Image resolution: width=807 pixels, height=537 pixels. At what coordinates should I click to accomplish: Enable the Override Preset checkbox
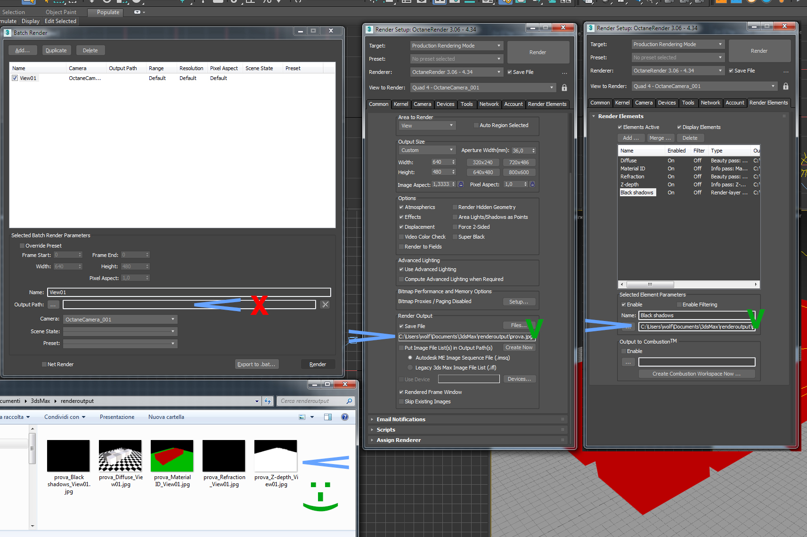tap(22, 246)
